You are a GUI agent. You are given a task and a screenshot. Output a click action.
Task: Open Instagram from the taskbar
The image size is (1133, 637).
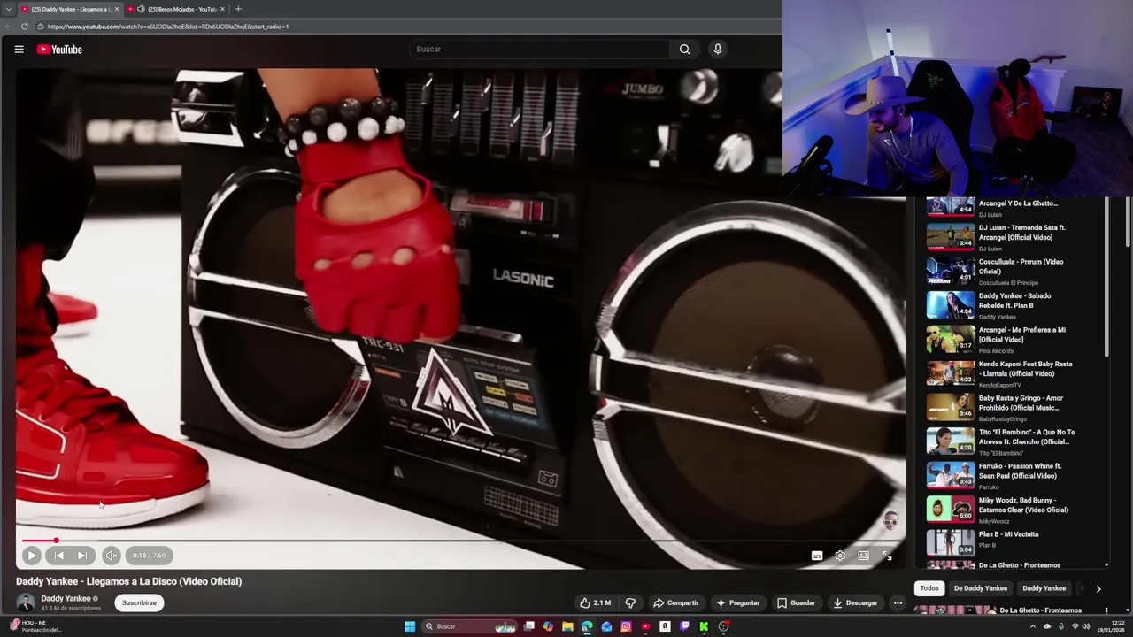(626, 626)
